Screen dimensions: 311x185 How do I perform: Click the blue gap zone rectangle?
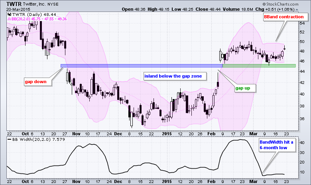pyautogui.click(x=142, y=66)
